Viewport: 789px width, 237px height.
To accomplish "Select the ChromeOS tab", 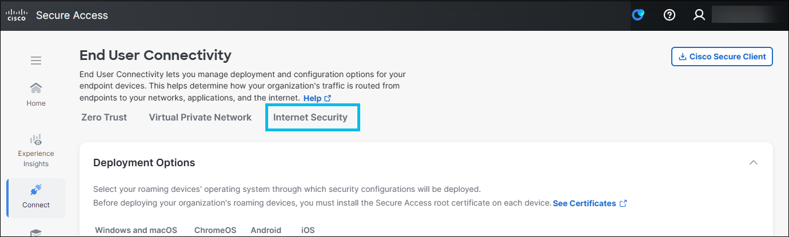I will tap(215, 230).
